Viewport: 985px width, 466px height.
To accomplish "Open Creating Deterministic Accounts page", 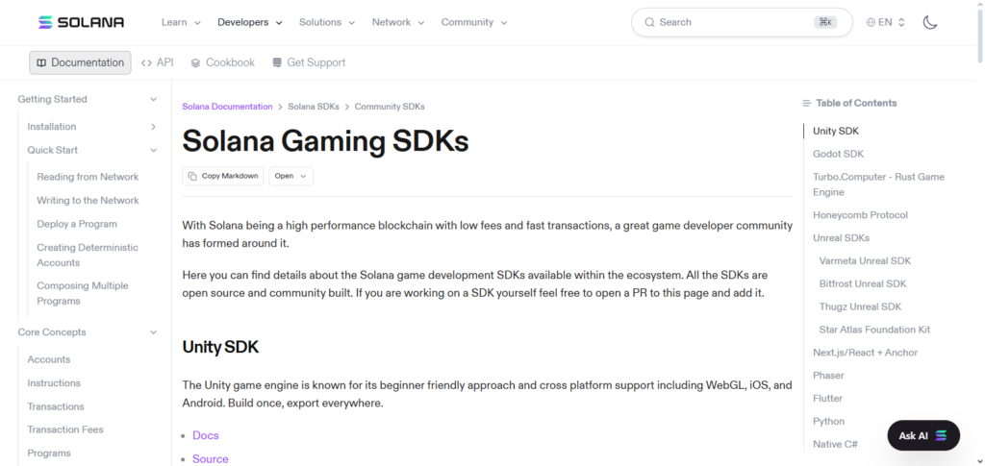I will click(88, 256).
